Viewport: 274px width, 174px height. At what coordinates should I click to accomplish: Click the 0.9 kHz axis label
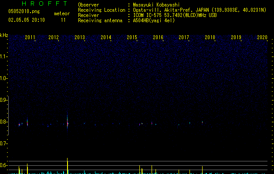click(3, 100)
